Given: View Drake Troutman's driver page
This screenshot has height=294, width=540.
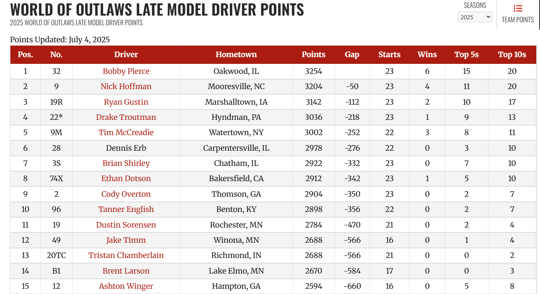Looking at the screenshot, I should click(x=126, y=117).
